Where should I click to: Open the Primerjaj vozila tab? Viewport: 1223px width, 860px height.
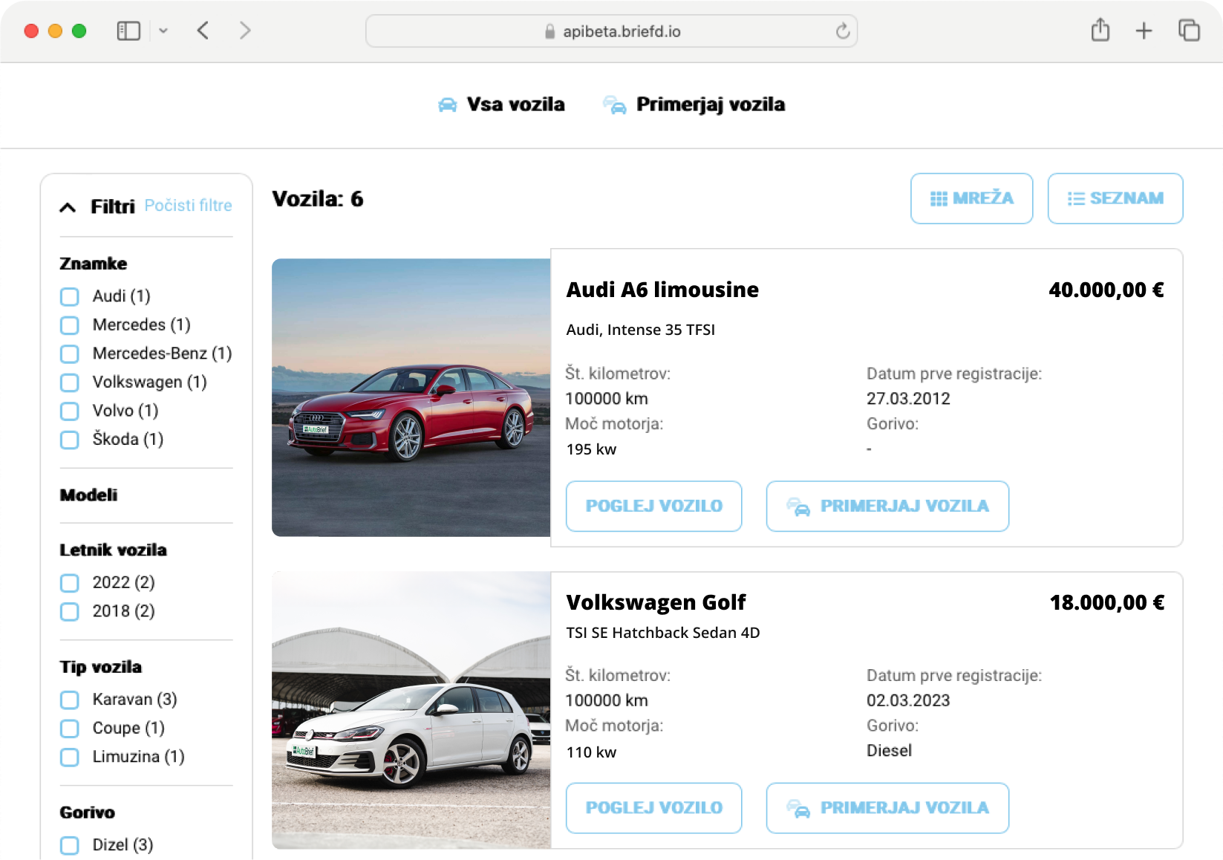pos(694,105)
